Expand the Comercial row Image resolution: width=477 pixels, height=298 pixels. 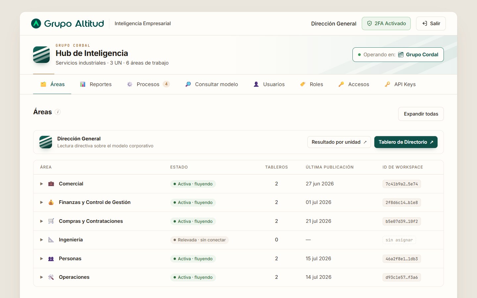click(x=41, y=184)
